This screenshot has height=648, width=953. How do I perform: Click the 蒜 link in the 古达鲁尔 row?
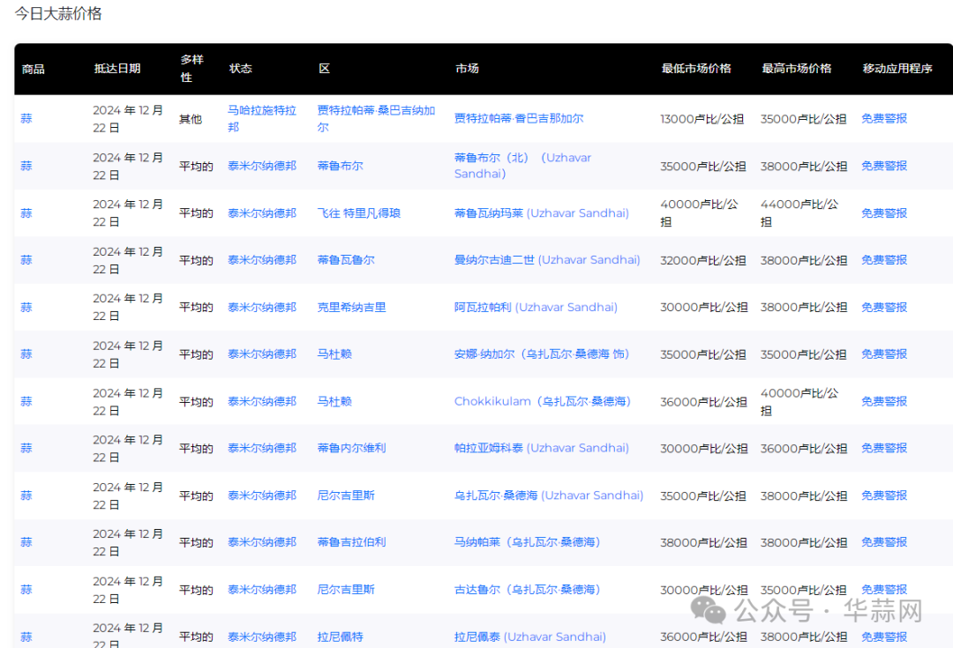(26, 590)
